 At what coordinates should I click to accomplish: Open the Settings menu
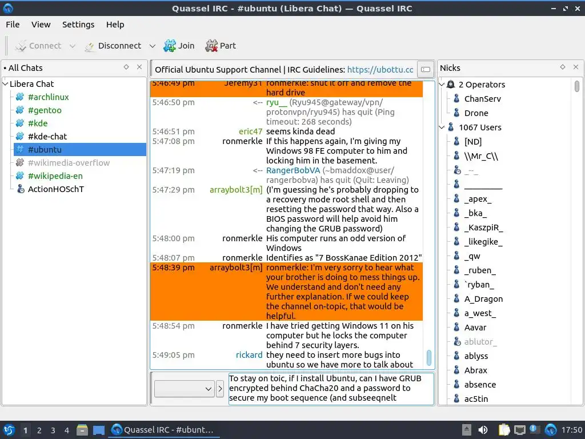point(78,25)
